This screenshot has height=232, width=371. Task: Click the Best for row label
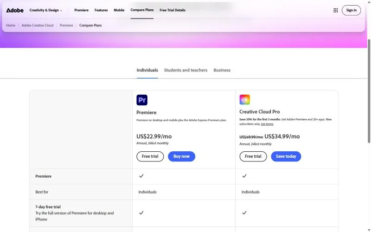(x=42, y=192)
